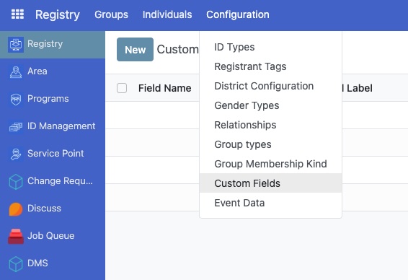Go to Programs in the sidebar
Screen dimensions: 408x280
click(x=48, y=99)
